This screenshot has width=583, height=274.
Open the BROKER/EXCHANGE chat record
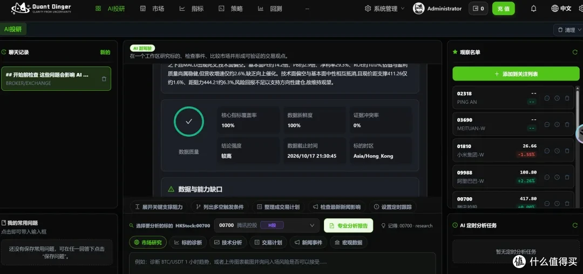tap(56, 78)
